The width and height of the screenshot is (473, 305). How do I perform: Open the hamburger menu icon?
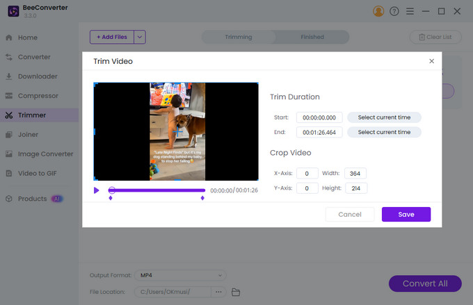coord(410,11)
